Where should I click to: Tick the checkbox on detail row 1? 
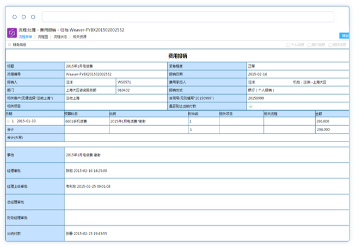point(8,121)
